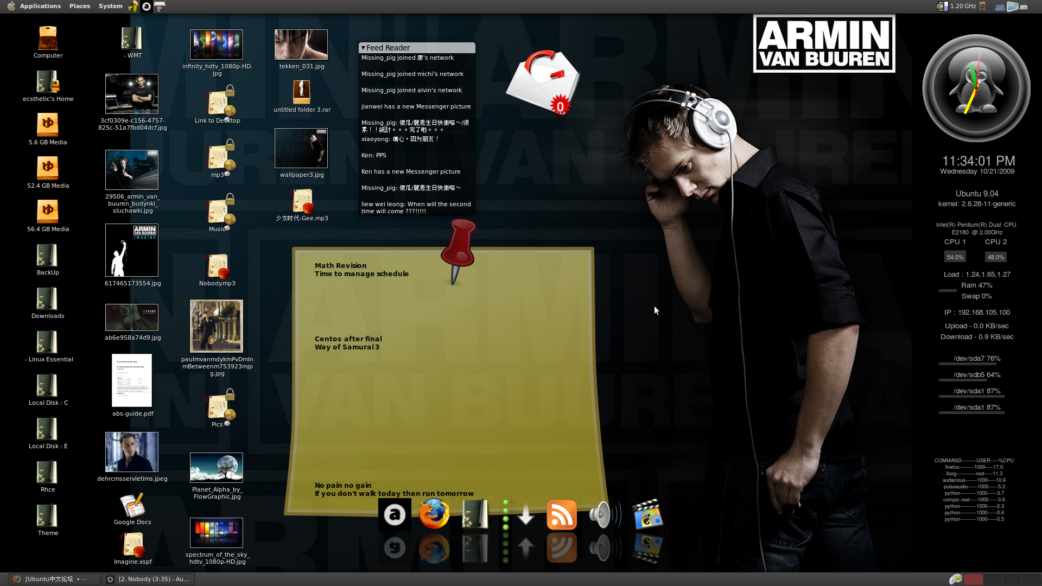The height and width of the screenshot is (586, 1042).
Task: Open the Theme folder icon
Action: [48, 516]
